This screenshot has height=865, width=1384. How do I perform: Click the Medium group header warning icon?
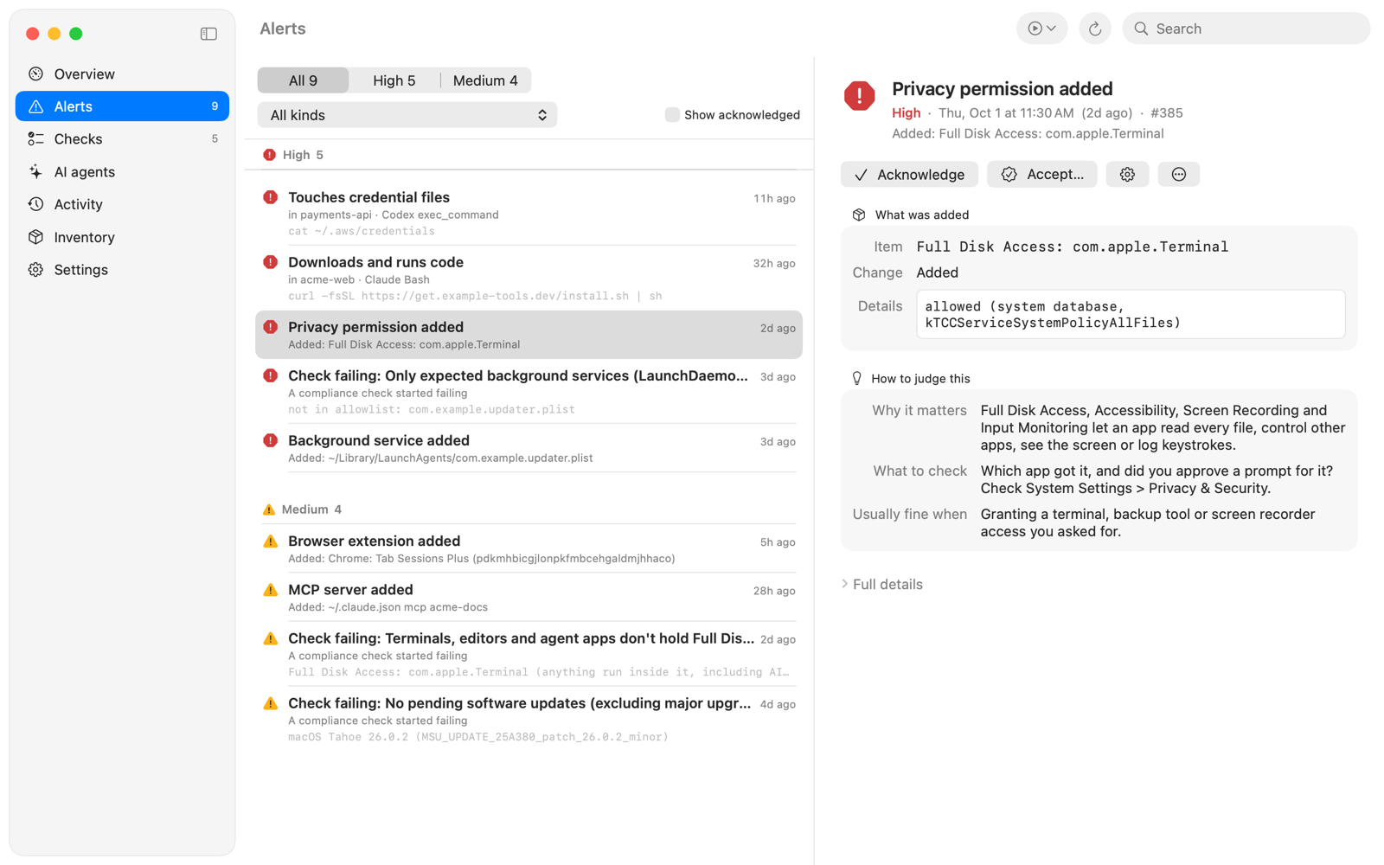tap(269, 509)
